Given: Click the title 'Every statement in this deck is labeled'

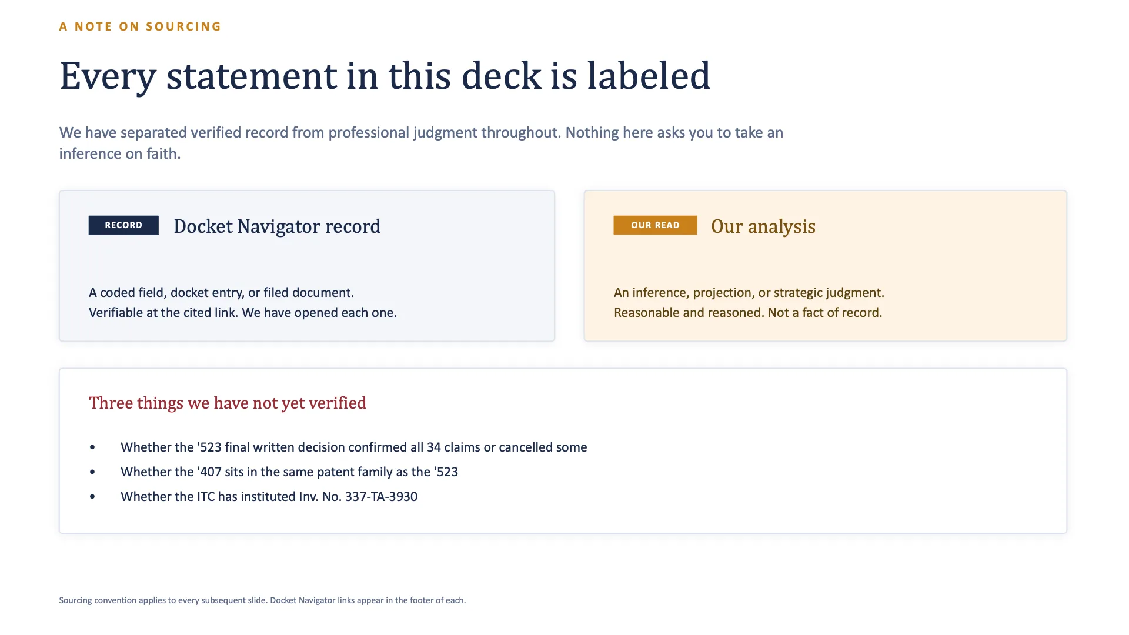Looking at the screenshot, I should (x=385, y=76).
